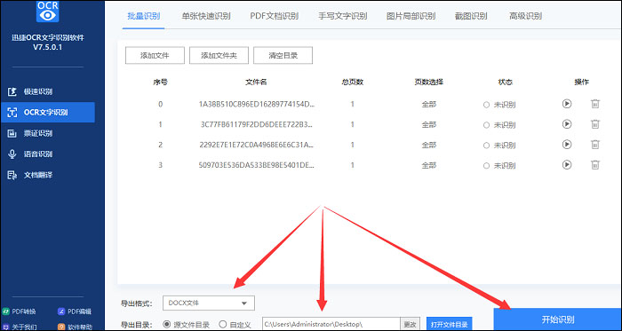Click the OCR eye logo icon

(48, 11)
